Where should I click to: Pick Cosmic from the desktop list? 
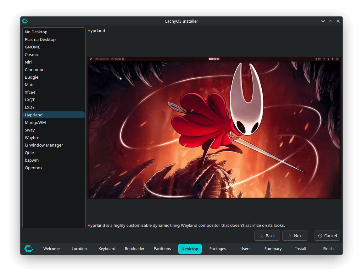(x=54, y=55)
